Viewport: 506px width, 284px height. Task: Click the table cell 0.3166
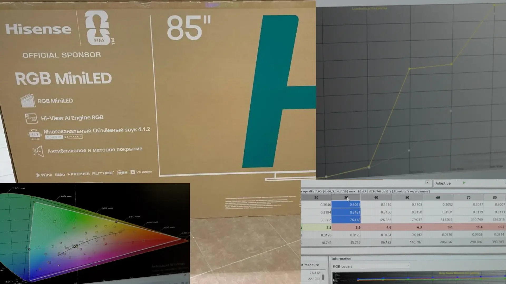tap(376, 212)
